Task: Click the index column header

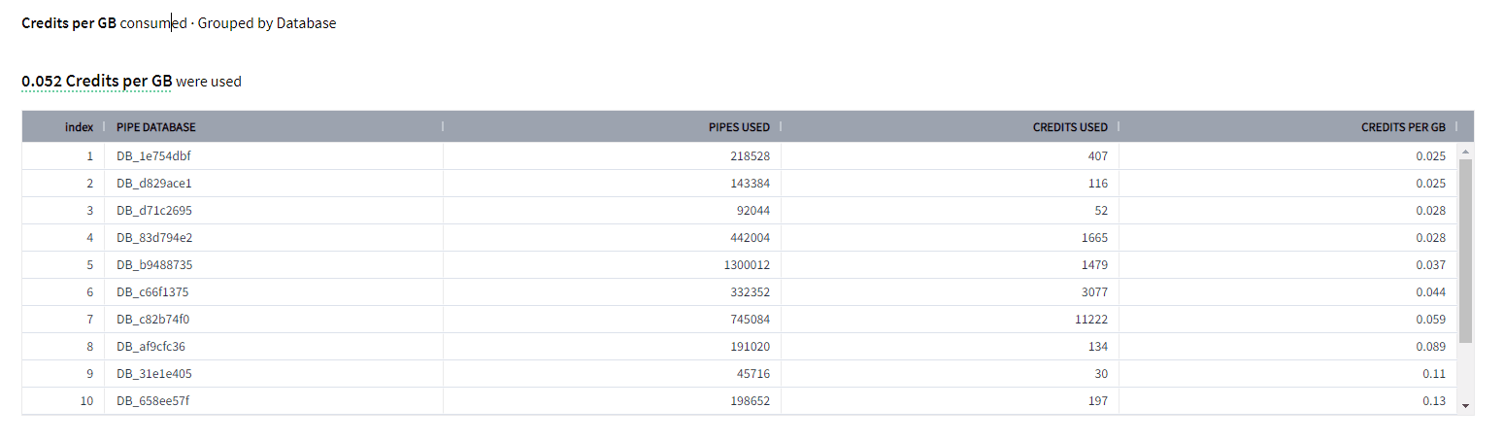Action: click(79, 127)
